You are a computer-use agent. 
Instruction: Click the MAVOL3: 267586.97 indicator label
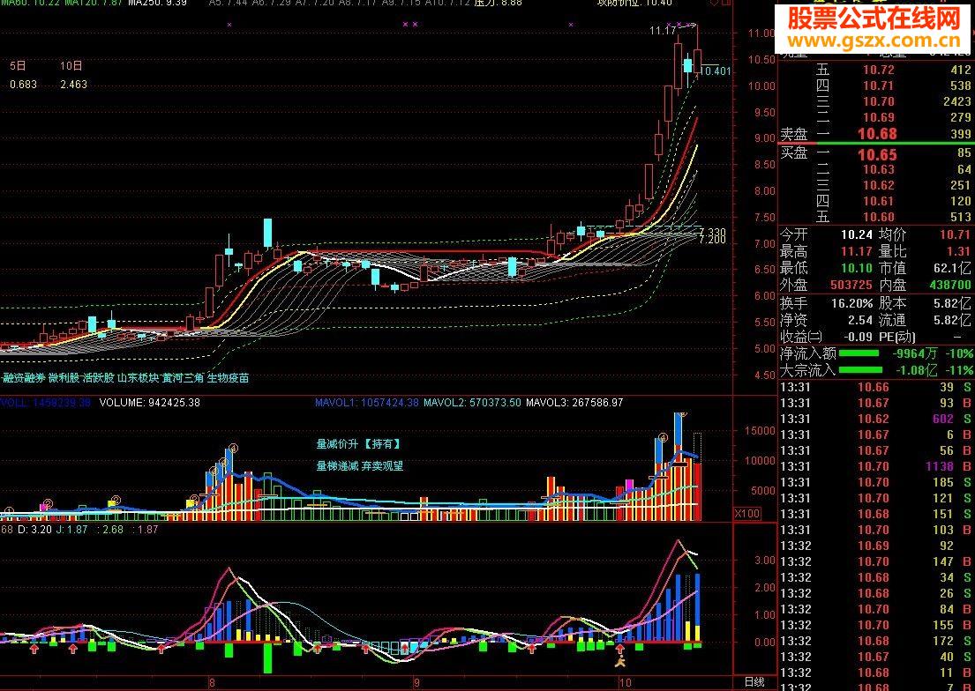pos(574,403)
